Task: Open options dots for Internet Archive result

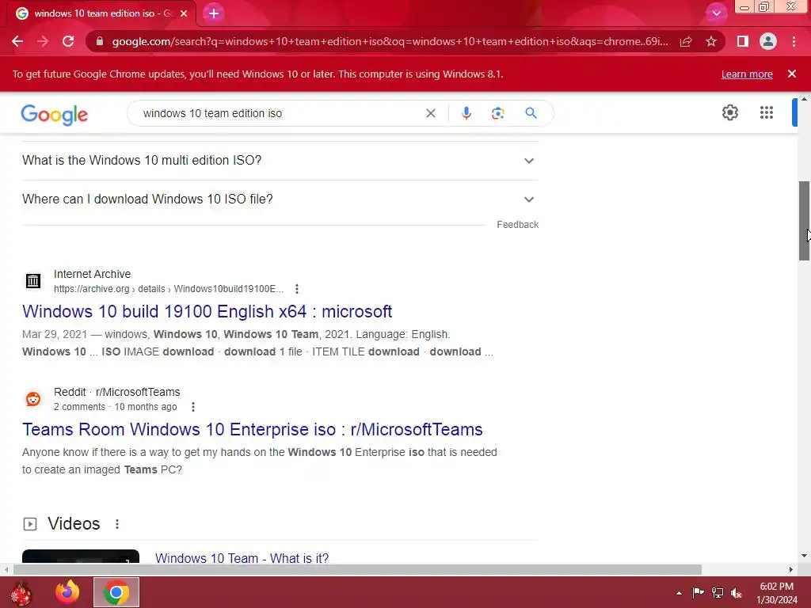Action: [296, 288]
